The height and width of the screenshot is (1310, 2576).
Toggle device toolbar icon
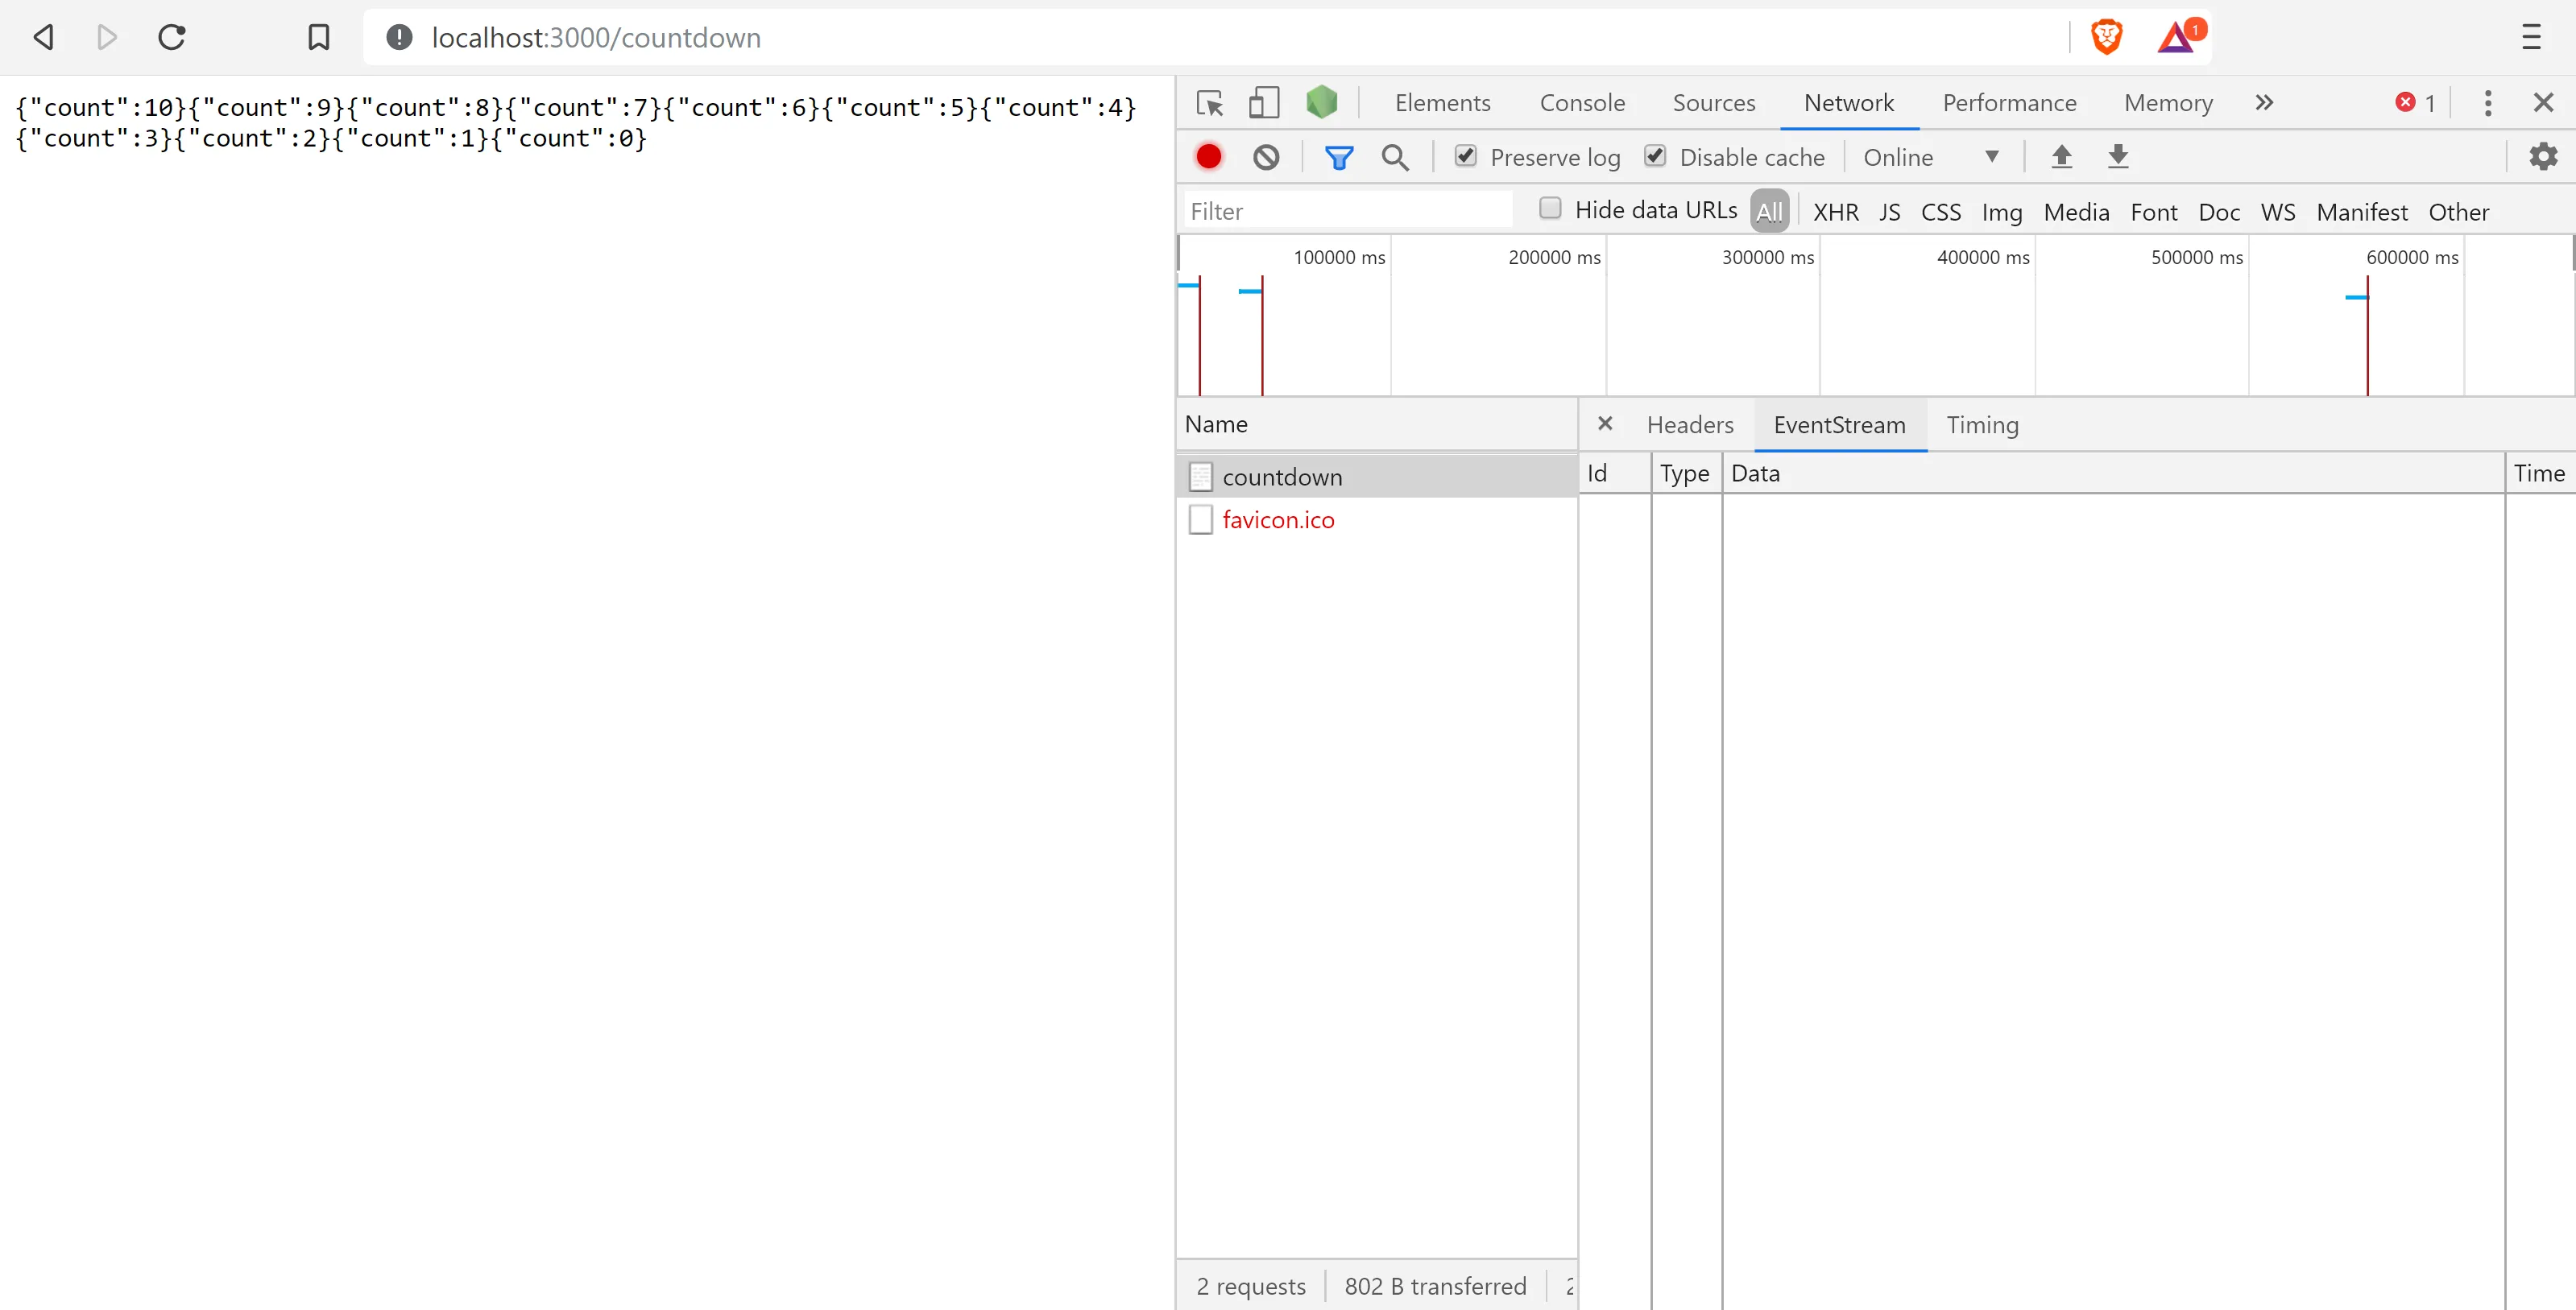coord(1264,103)
